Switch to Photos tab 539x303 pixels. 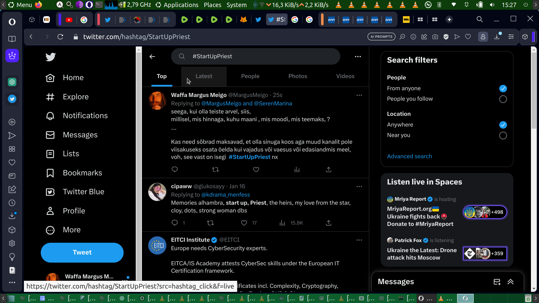tap(298, 76)
